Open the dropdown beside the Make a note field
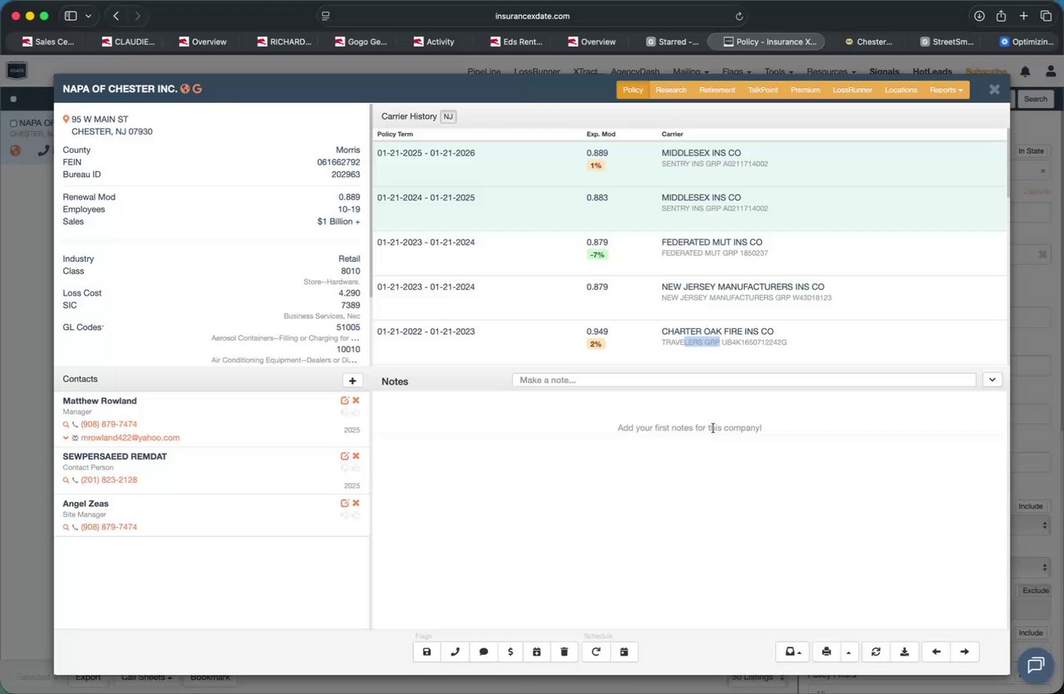The height and width of the screenshot is (694, 1064). pos(992,380)
